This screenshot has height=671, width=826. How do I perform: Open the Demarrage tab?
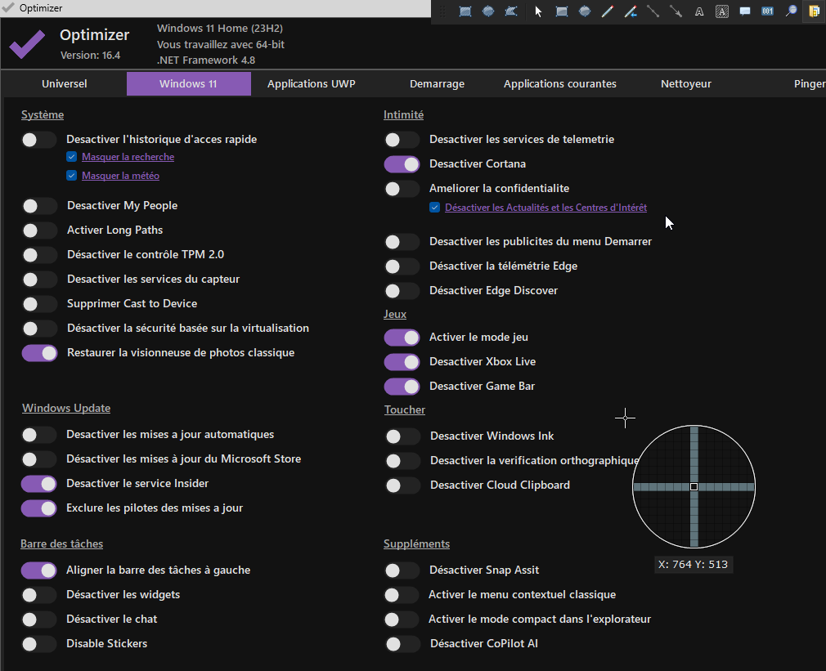tap(438, 83)
